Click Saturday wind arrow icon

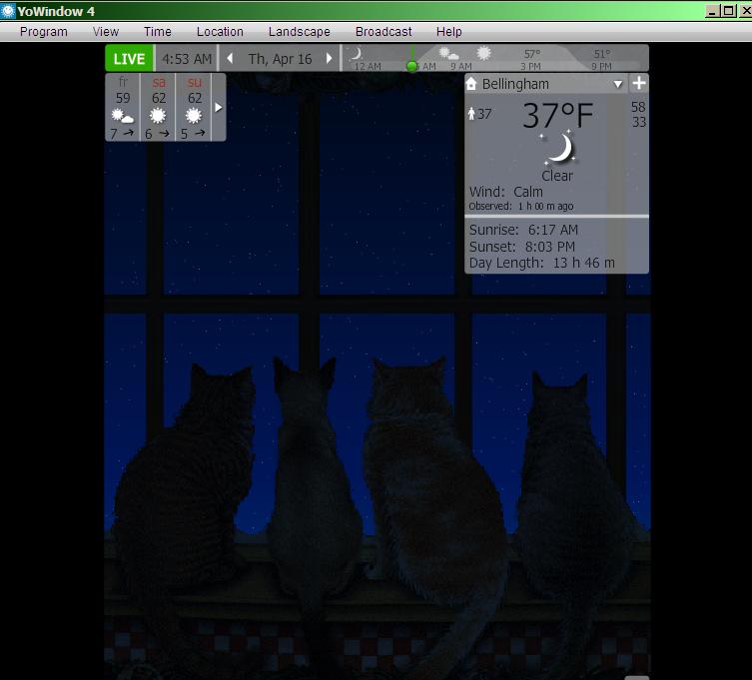click(x=164, y=133)
